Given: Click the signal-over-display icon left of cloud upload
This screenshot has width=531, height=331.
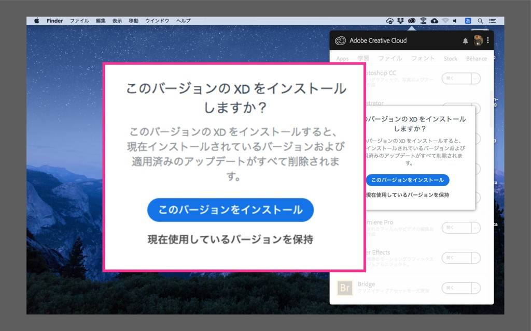Looking at the screenshot, I should tap(423, 21).
